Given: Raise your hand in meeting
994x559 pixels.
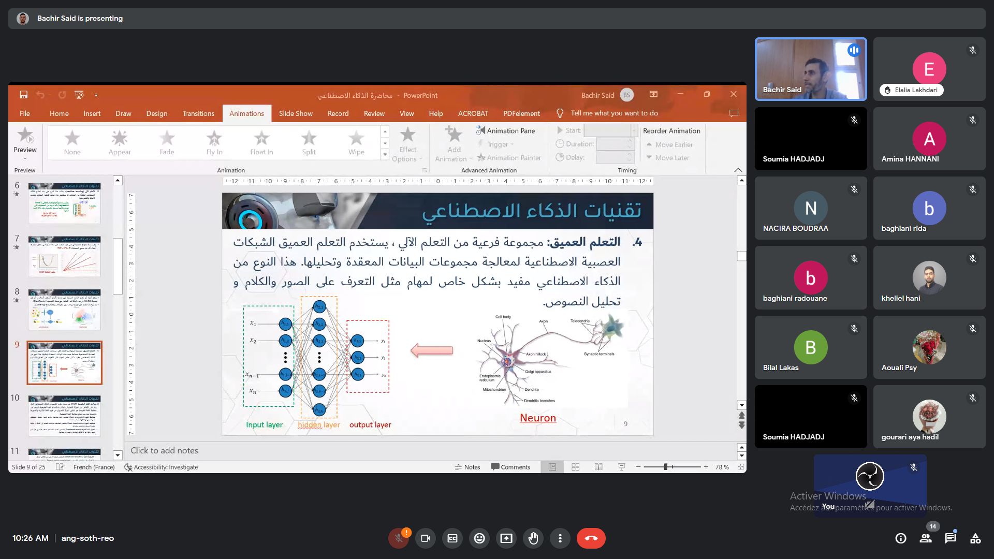Looking at the screenshot, I should [533, 538].
